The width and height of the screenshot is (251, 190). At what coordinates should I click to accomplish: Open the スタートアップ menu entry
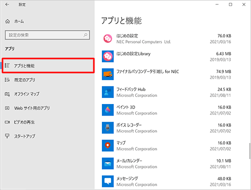click(x=47, y=136)
